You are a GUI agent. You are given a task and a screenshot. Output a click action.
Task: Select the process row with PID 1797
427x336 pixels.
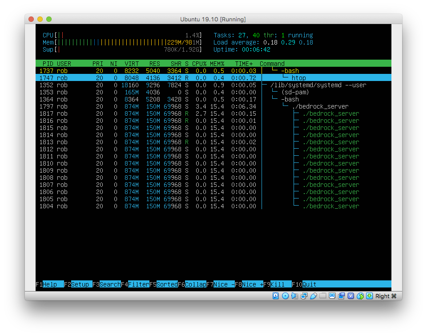[178, 106]
